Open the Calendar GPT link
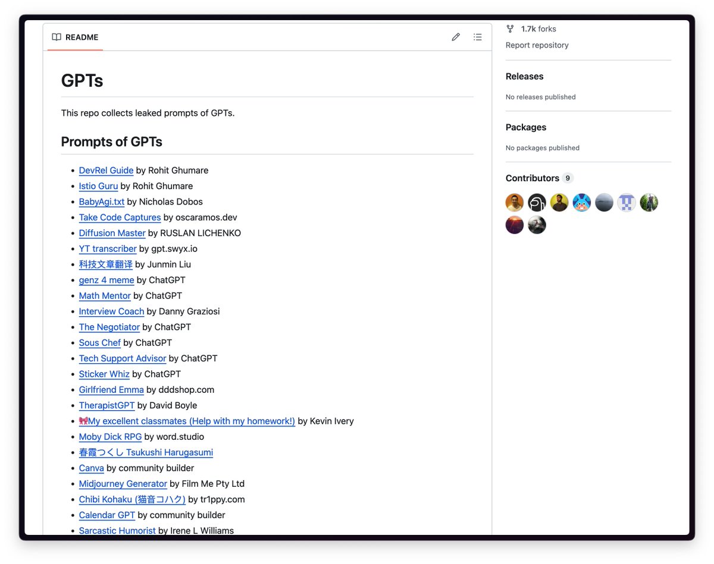Screen dimensions: 714x564 coord(107,515)
